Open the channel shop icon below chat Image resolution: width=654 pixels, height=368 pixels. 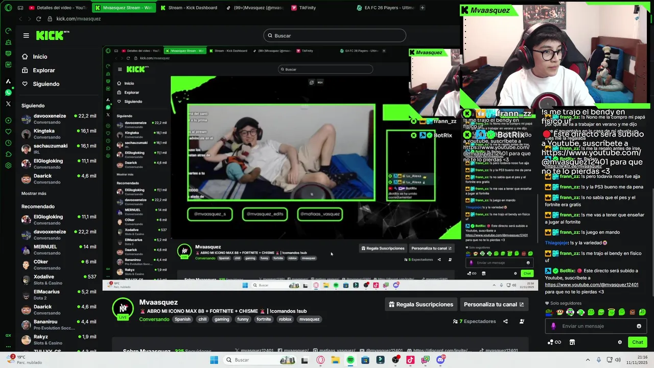click(x=572, y=342)
